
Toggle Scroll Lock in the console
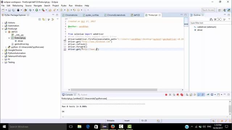click(x=191, y=95)
